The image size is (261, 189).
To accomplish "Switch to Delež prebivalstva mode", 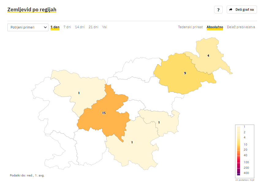I will pos(241,27).
